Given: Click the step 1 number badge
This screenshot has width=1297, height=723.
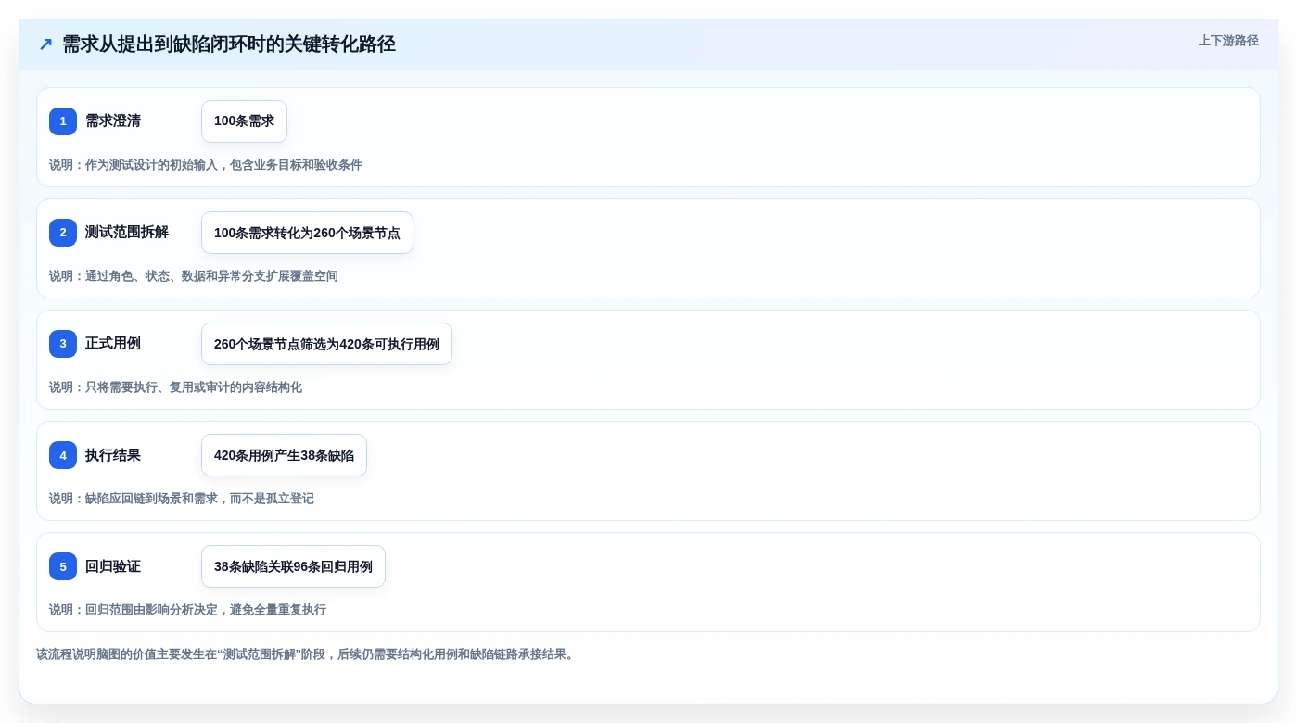Looking at the screenshot, I should coord(63,121).
